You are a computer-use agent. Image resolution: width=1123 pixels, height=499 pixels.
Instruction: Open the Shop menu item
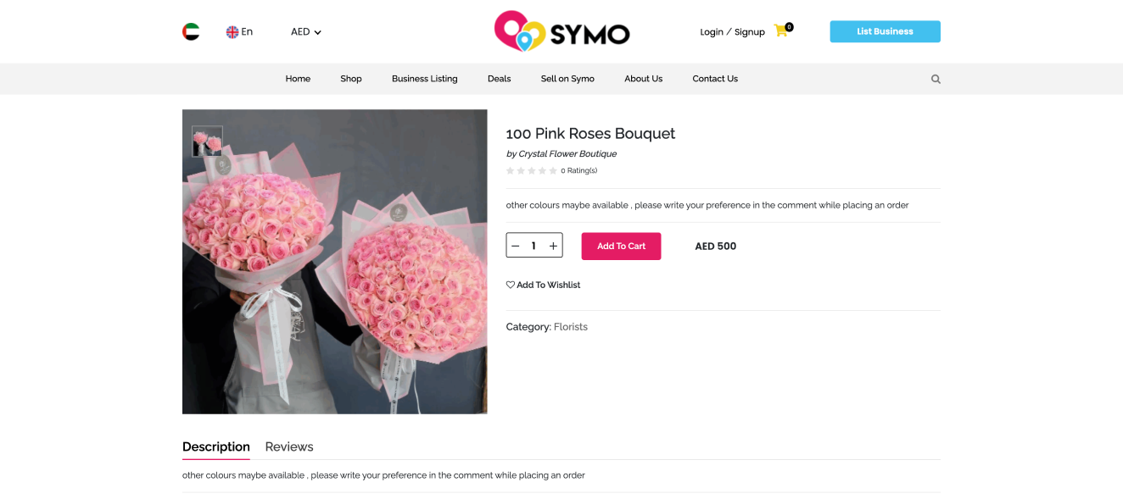tap(351, 79)
